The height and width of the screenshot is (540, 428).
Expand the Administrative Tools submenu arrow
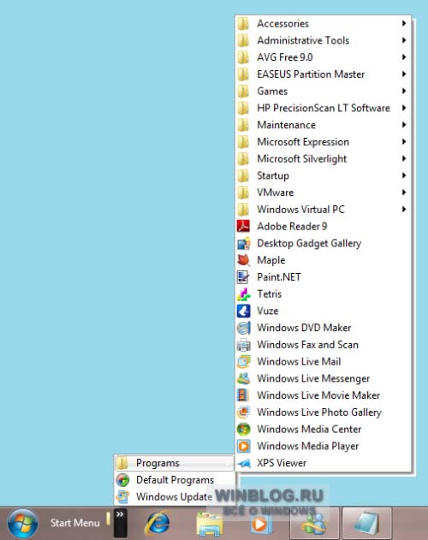click(404, 40)
